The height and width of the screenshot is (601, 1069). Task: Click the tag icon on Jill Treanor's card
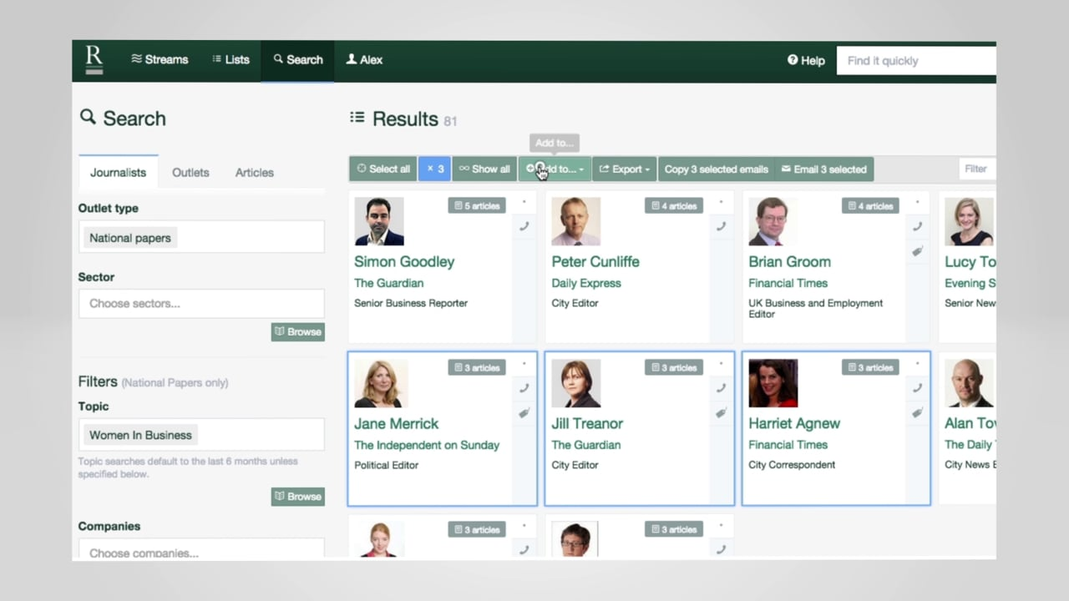coord(722,413)
